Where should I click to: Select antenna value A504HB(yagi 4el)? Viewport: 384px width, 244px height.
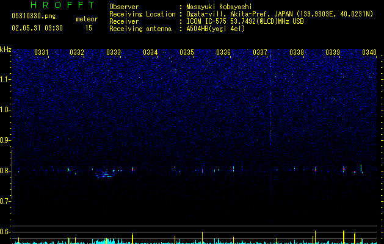(x=216, y=29)
